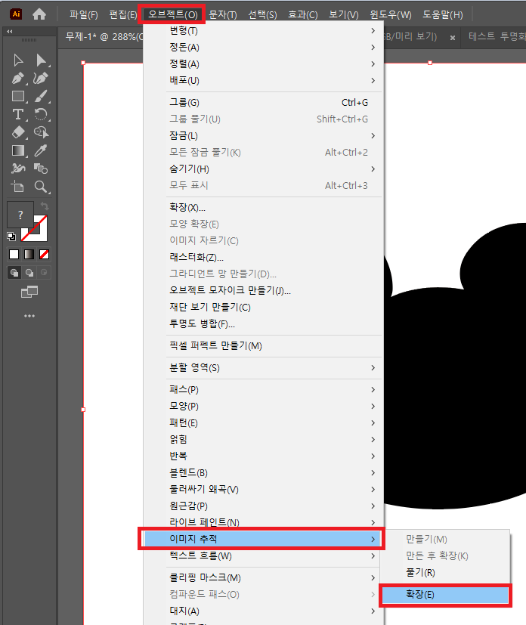Image resolution: width=526 pixels, height=625 pixels.
Task: Click the Ai application logo
Action: [x=16, y=14]
